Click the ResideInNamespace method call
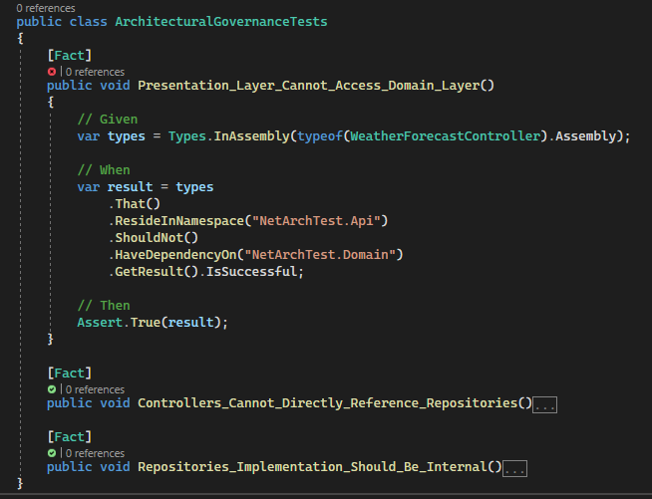The width and height of the screenshot is (652, 499). click(179, 221)
